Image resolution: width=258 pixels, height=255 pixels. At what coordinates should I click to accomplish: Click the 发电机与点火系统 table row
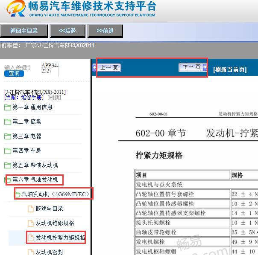pos(196,185)
